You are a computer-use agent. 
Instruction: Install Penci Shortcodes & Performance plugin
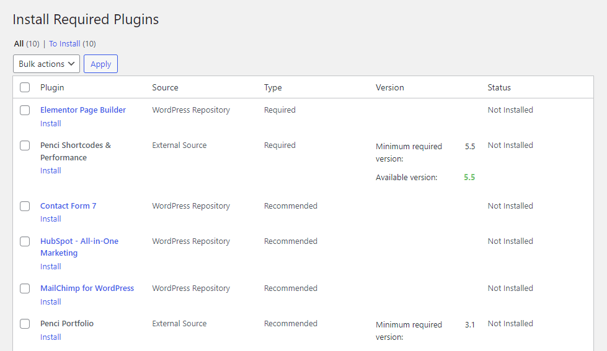pyautogui.click(x=51, y=170)
